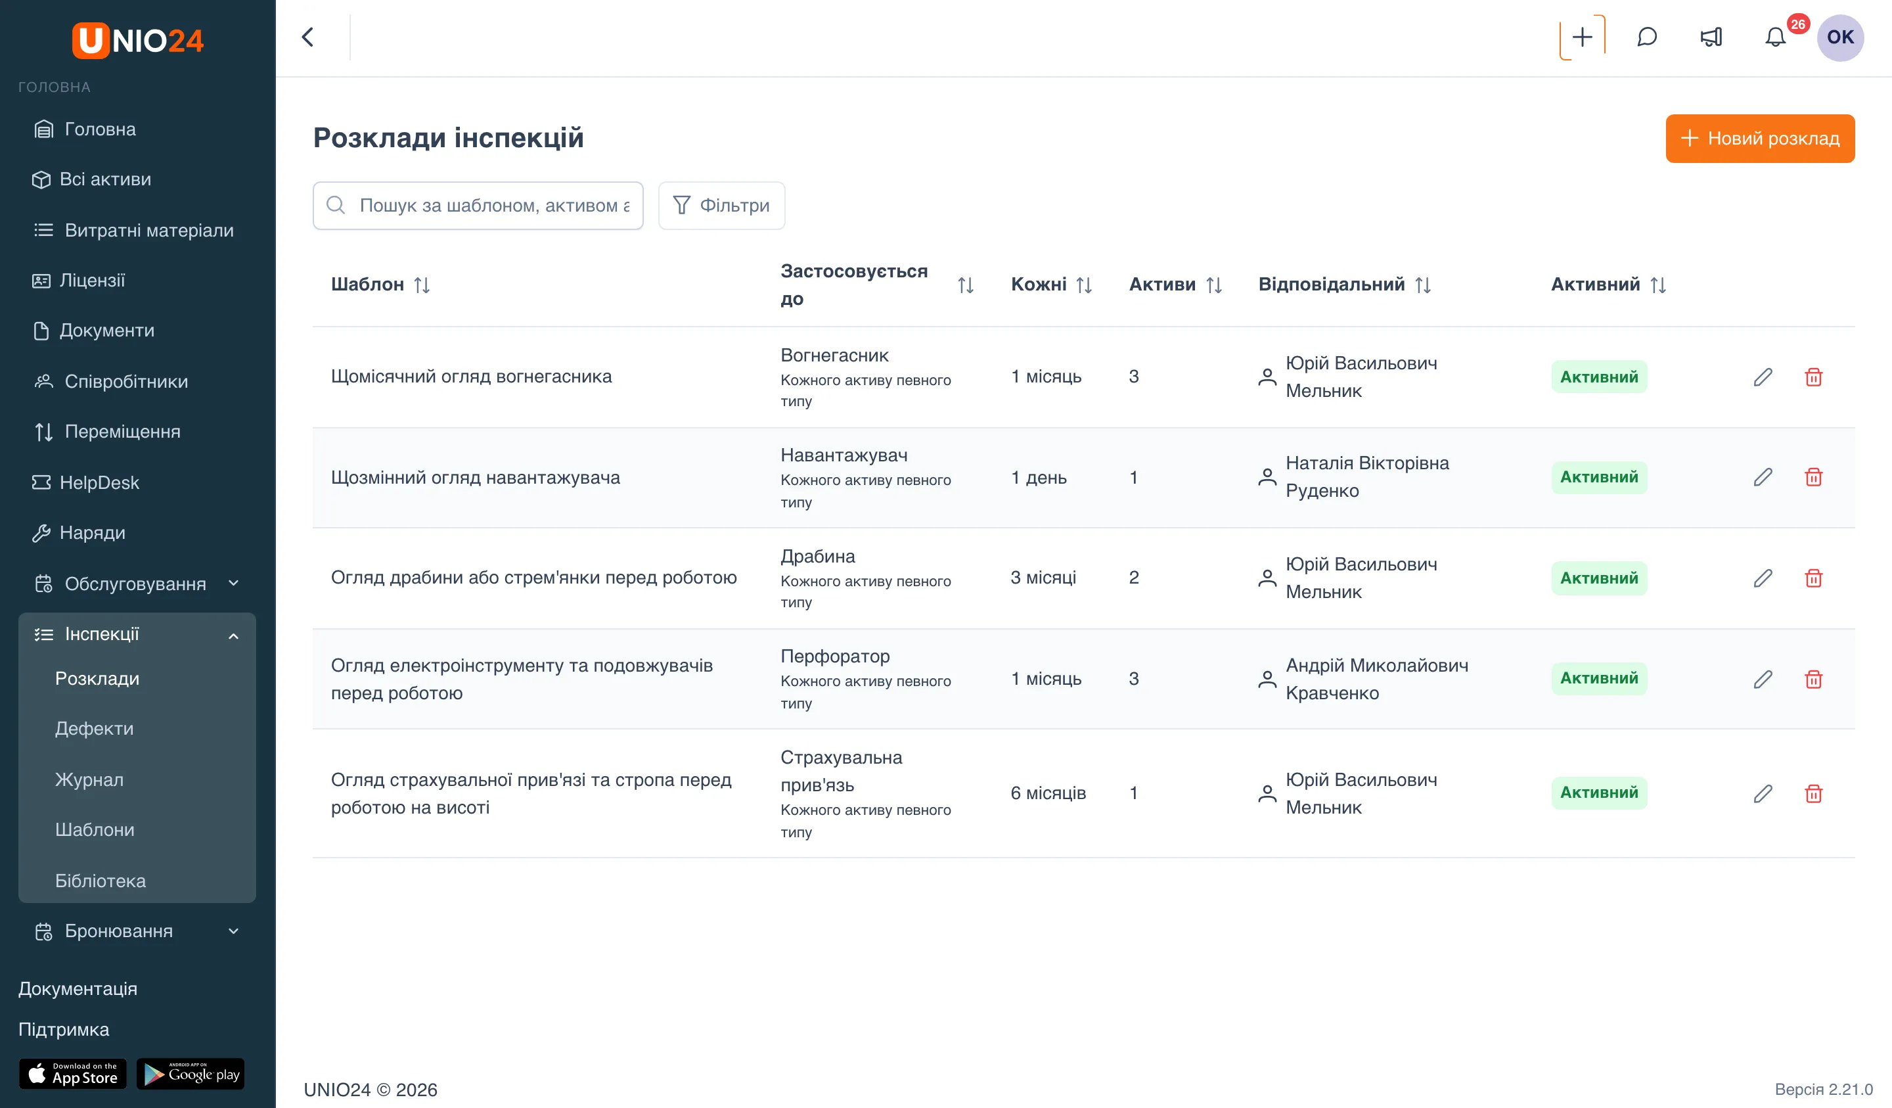
Task: Open the Підтримка link
Action: pyautogui.click(x=64, y=1029)
